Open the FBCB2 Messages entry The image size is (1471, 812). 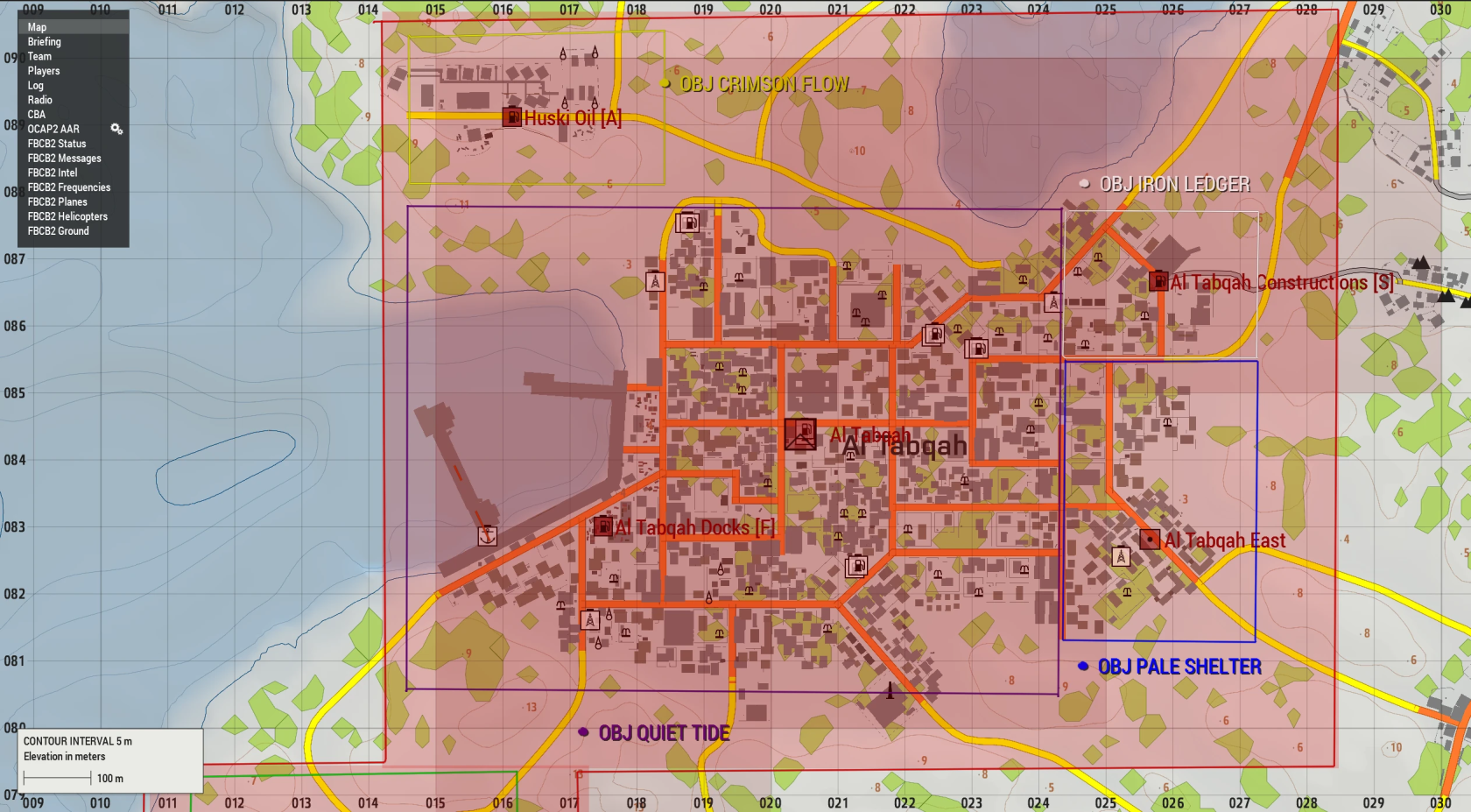(x=64, y=159)
